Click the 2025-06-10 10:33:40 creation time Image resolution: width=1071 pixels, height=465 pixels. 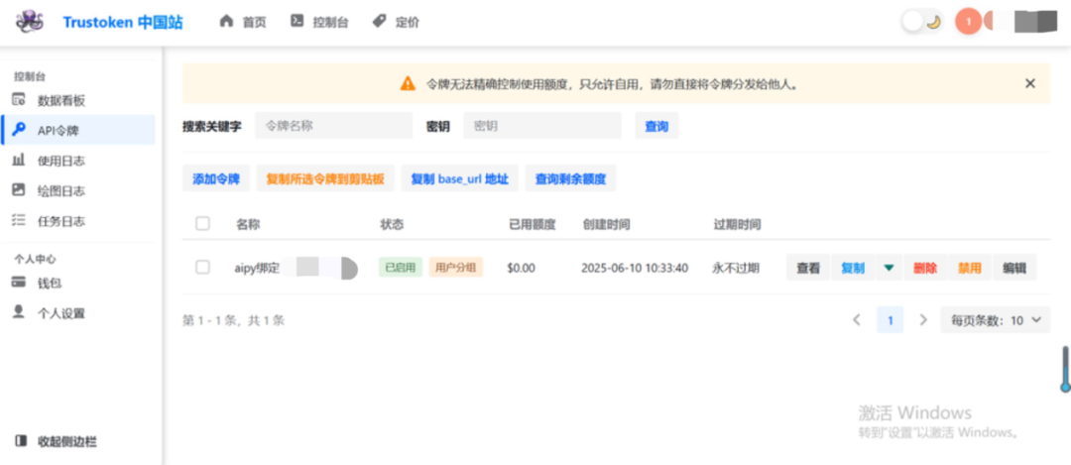(635, 269)
